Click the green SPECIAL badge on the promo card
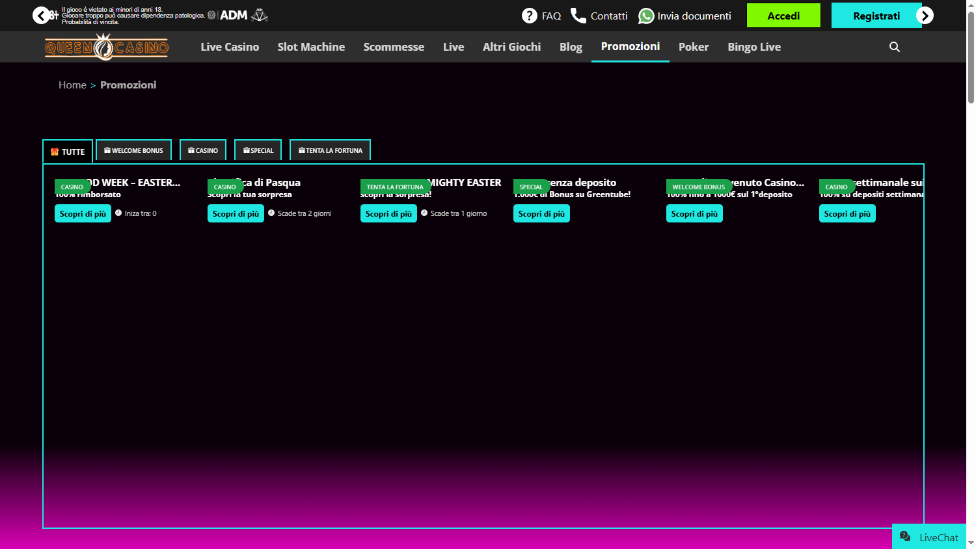 tap(531, 187)
